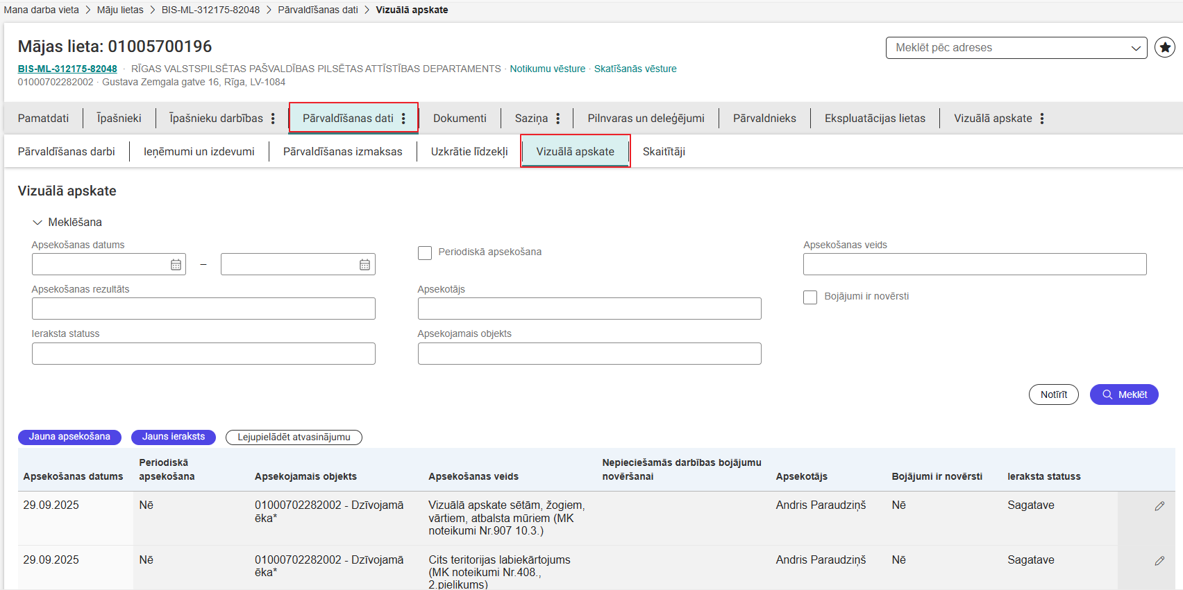Viewport: 1183px width, 590px height.
Task: Tick the Periodiskā apsekošana checkbox
Action: point(425,253)
